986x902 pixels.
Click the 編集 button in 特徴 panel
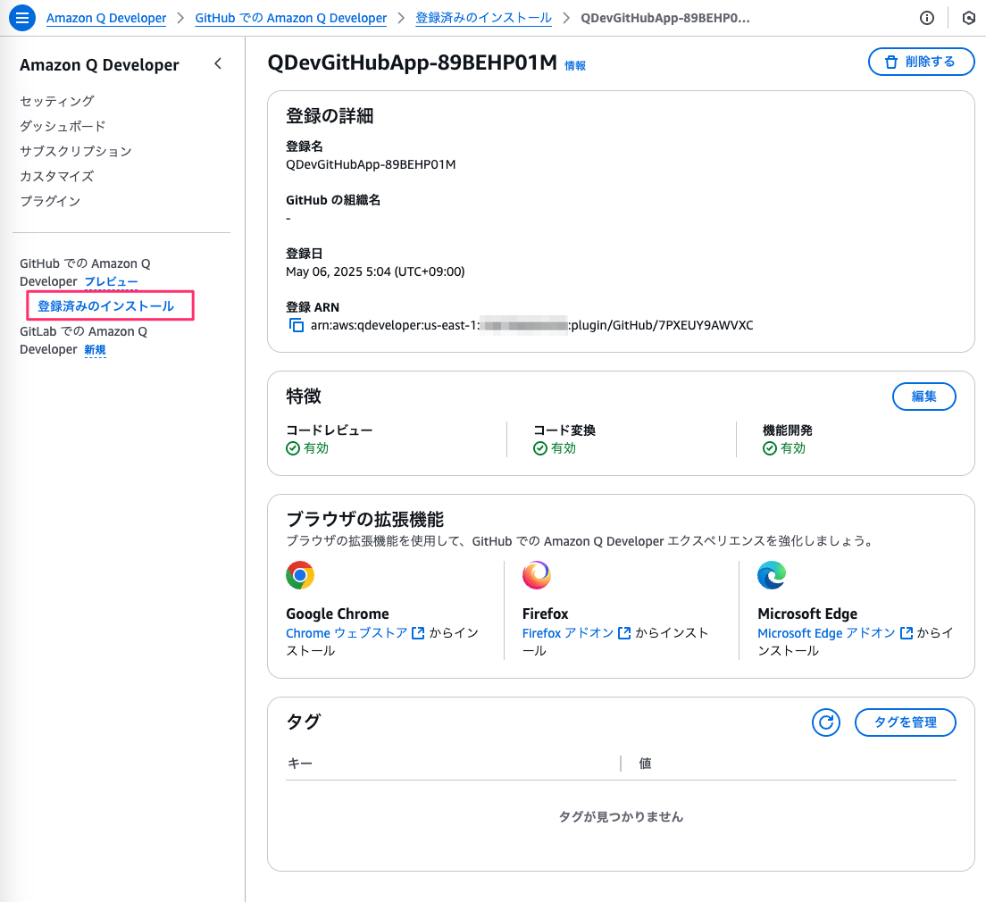click(x=923, y=397)
